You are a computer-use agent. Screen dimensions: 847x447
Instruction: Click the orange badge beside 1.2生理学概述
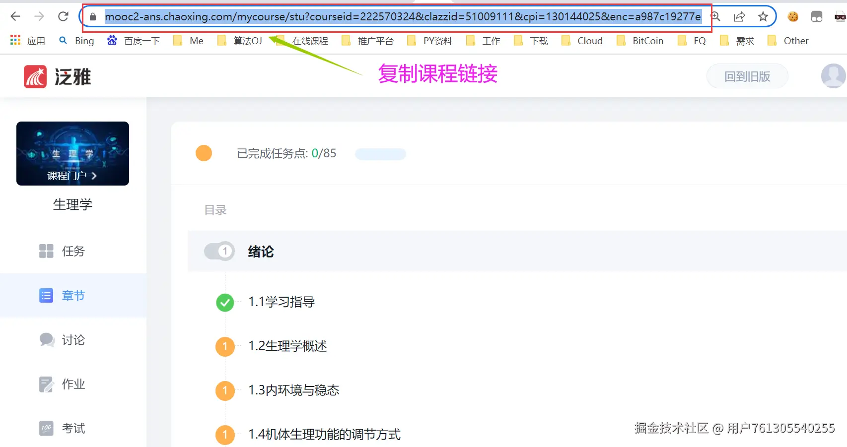point(225,346)
